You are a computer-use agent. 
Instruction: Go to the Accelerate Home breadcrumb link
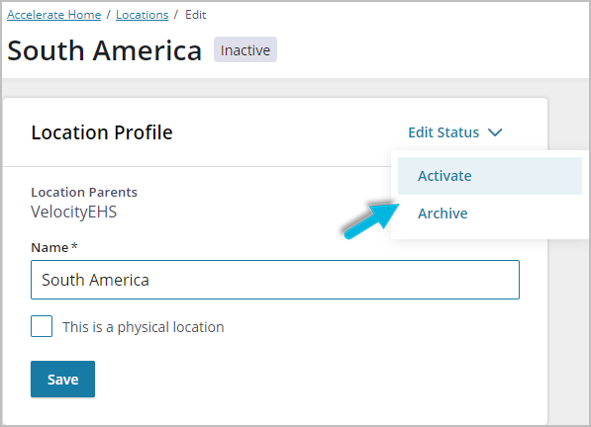tap(53, 15)
